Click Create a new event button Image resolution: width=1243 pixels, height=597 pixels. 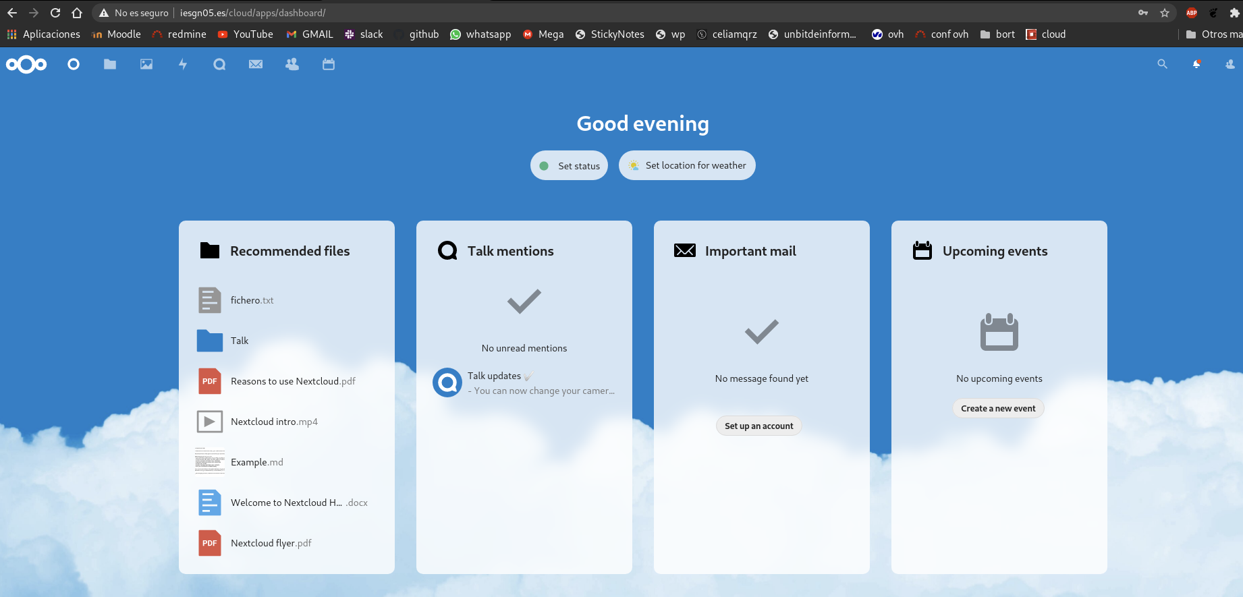click(998, 408)
